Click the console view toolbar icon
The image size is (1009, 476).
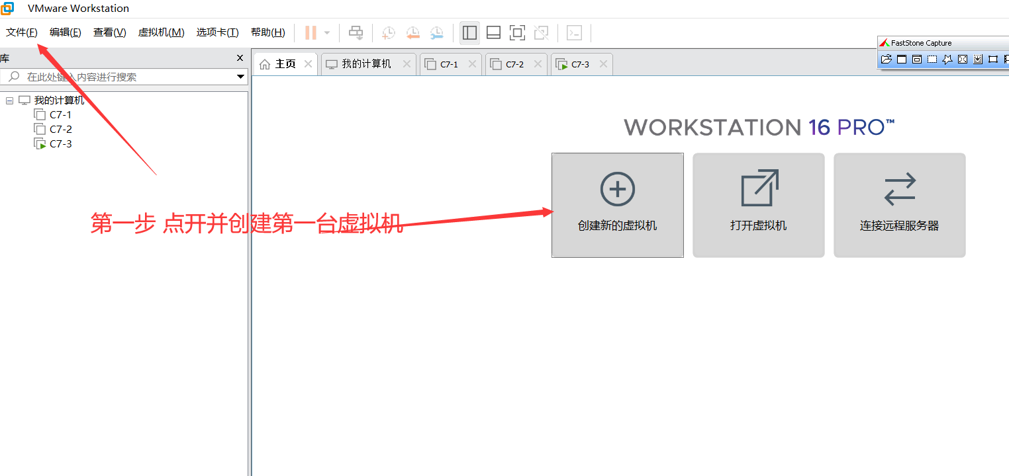click(574, 32)
